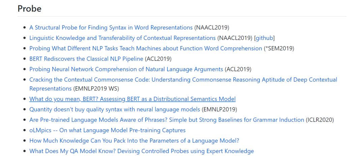Open Cracking the Contextual Commonsense Code paper
The image size is (364, 160).
click(183, 80)
